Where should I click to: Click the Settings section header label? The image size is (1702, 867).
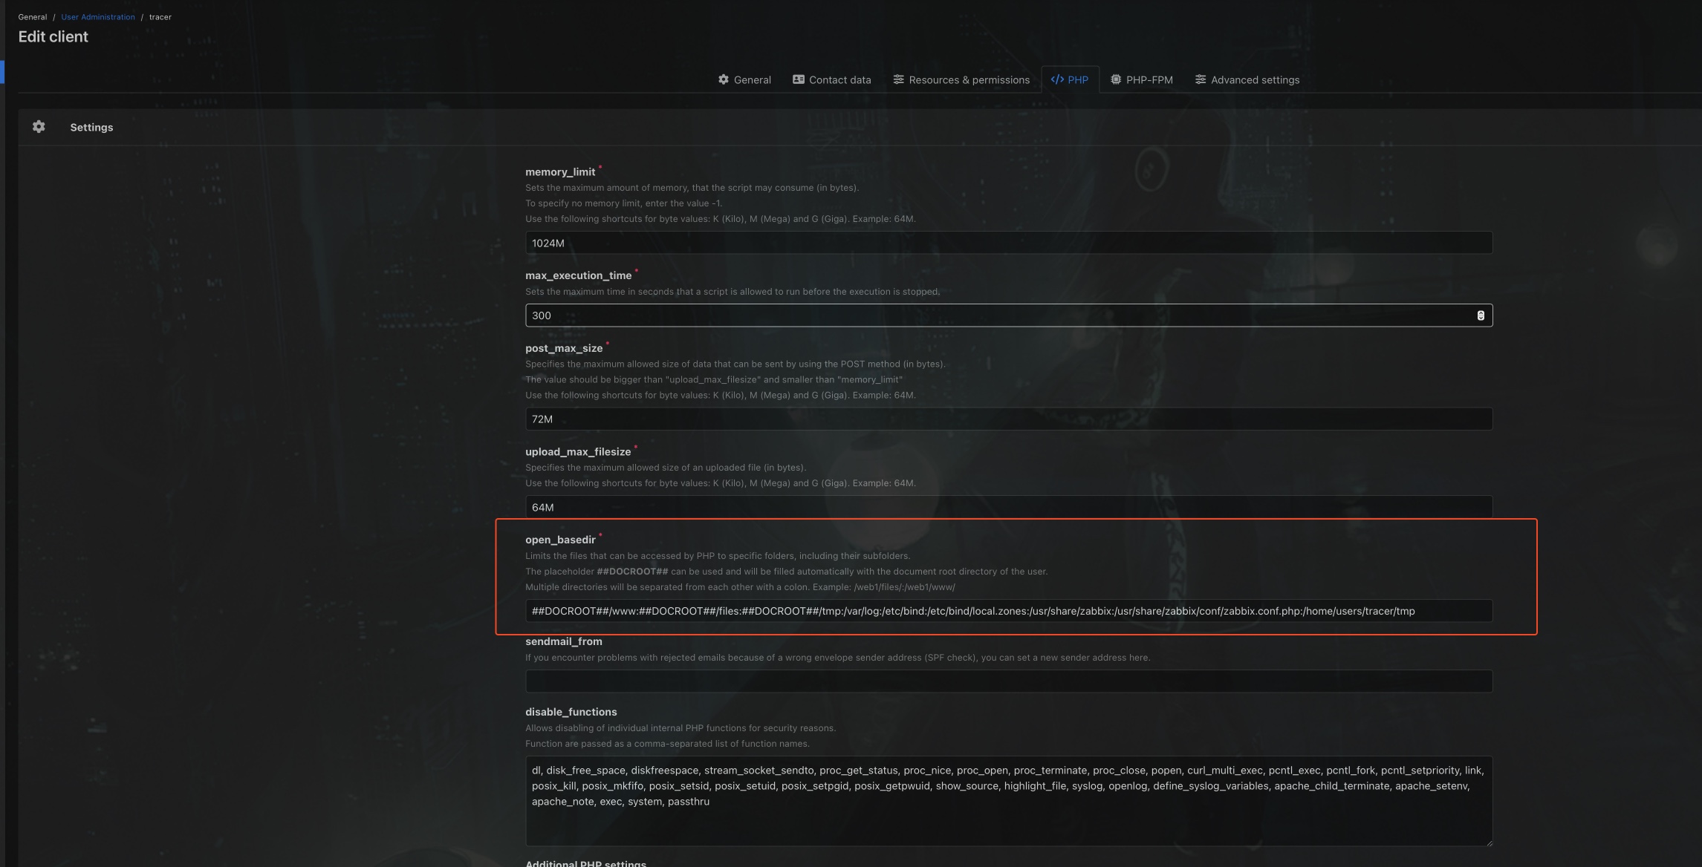(91, 127)
